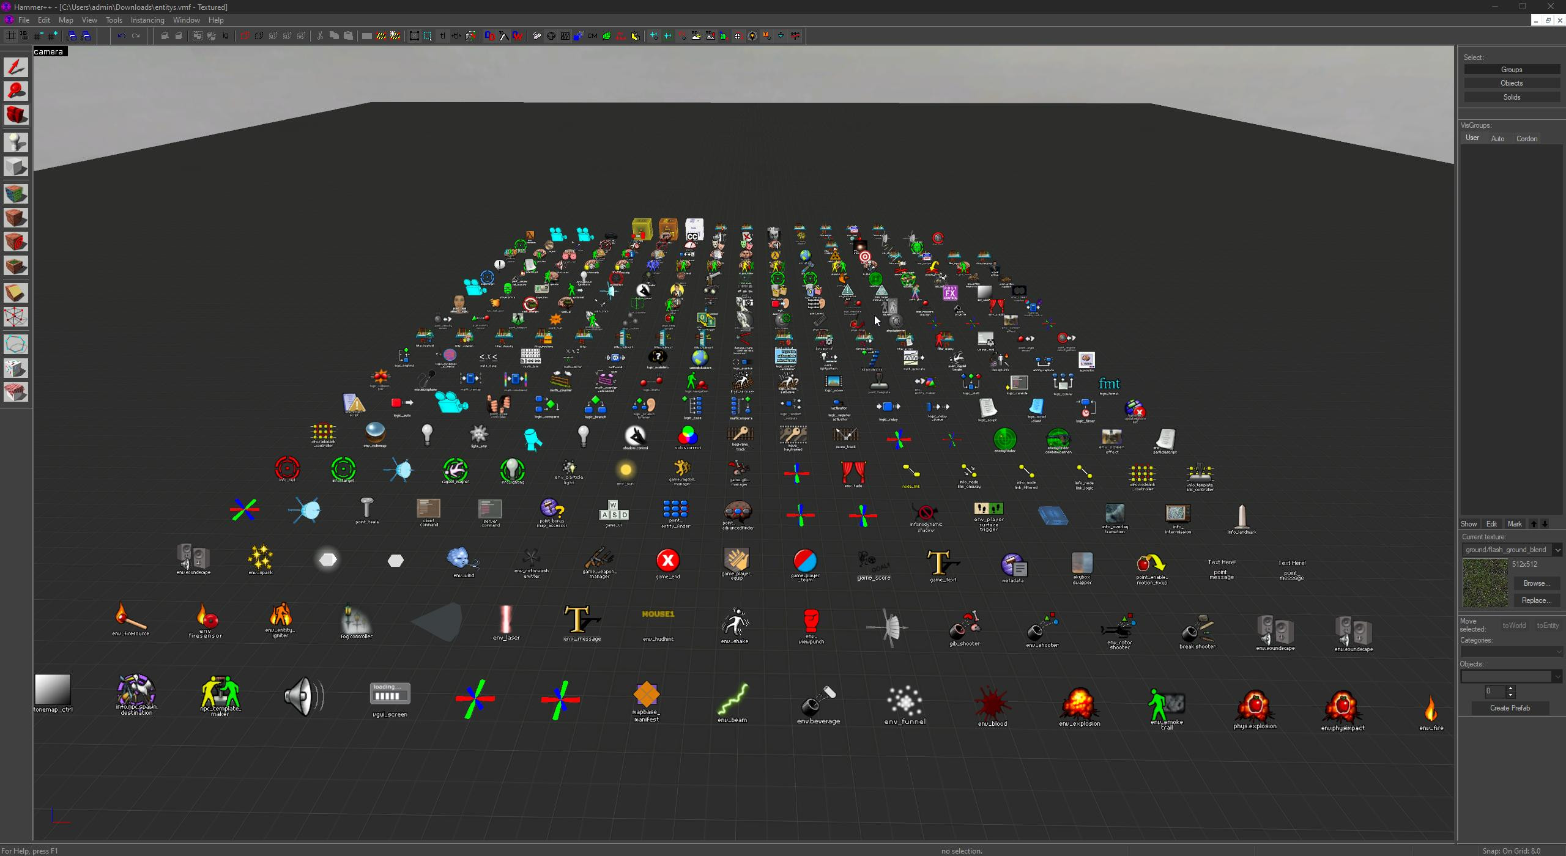Image resolution: width=1566 pixels, height=856 pixels.
Task: Switch to the Camera tool
Action: point(15,115)
